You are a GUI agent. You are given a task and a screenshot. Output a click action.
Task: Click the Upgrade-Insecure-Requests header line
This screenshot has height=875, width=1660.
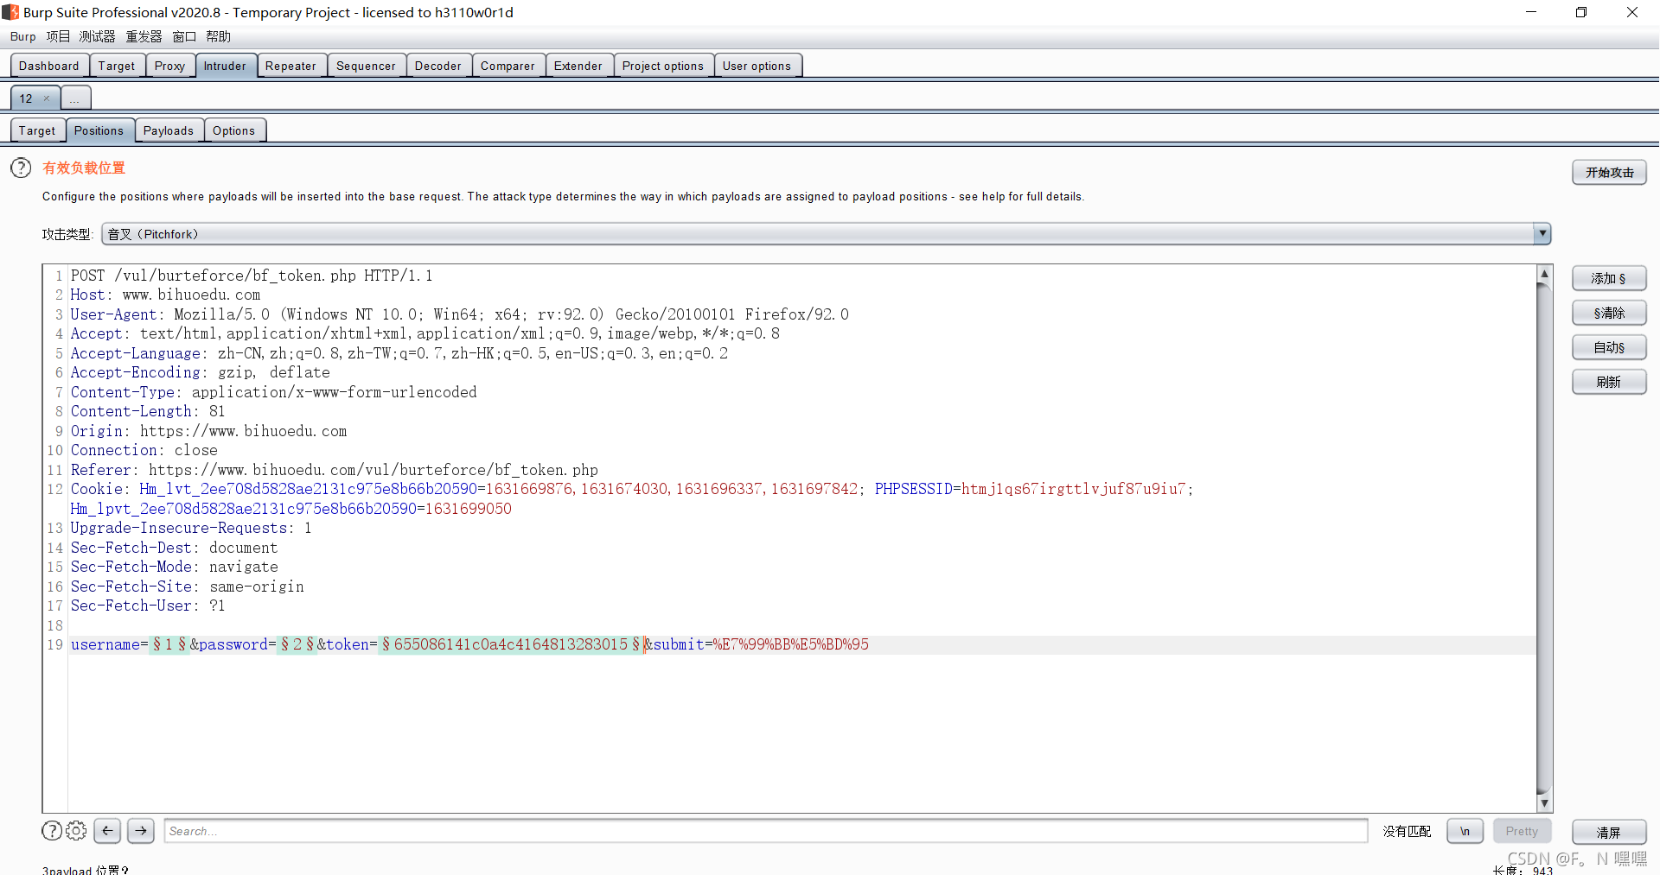(191, 528)
